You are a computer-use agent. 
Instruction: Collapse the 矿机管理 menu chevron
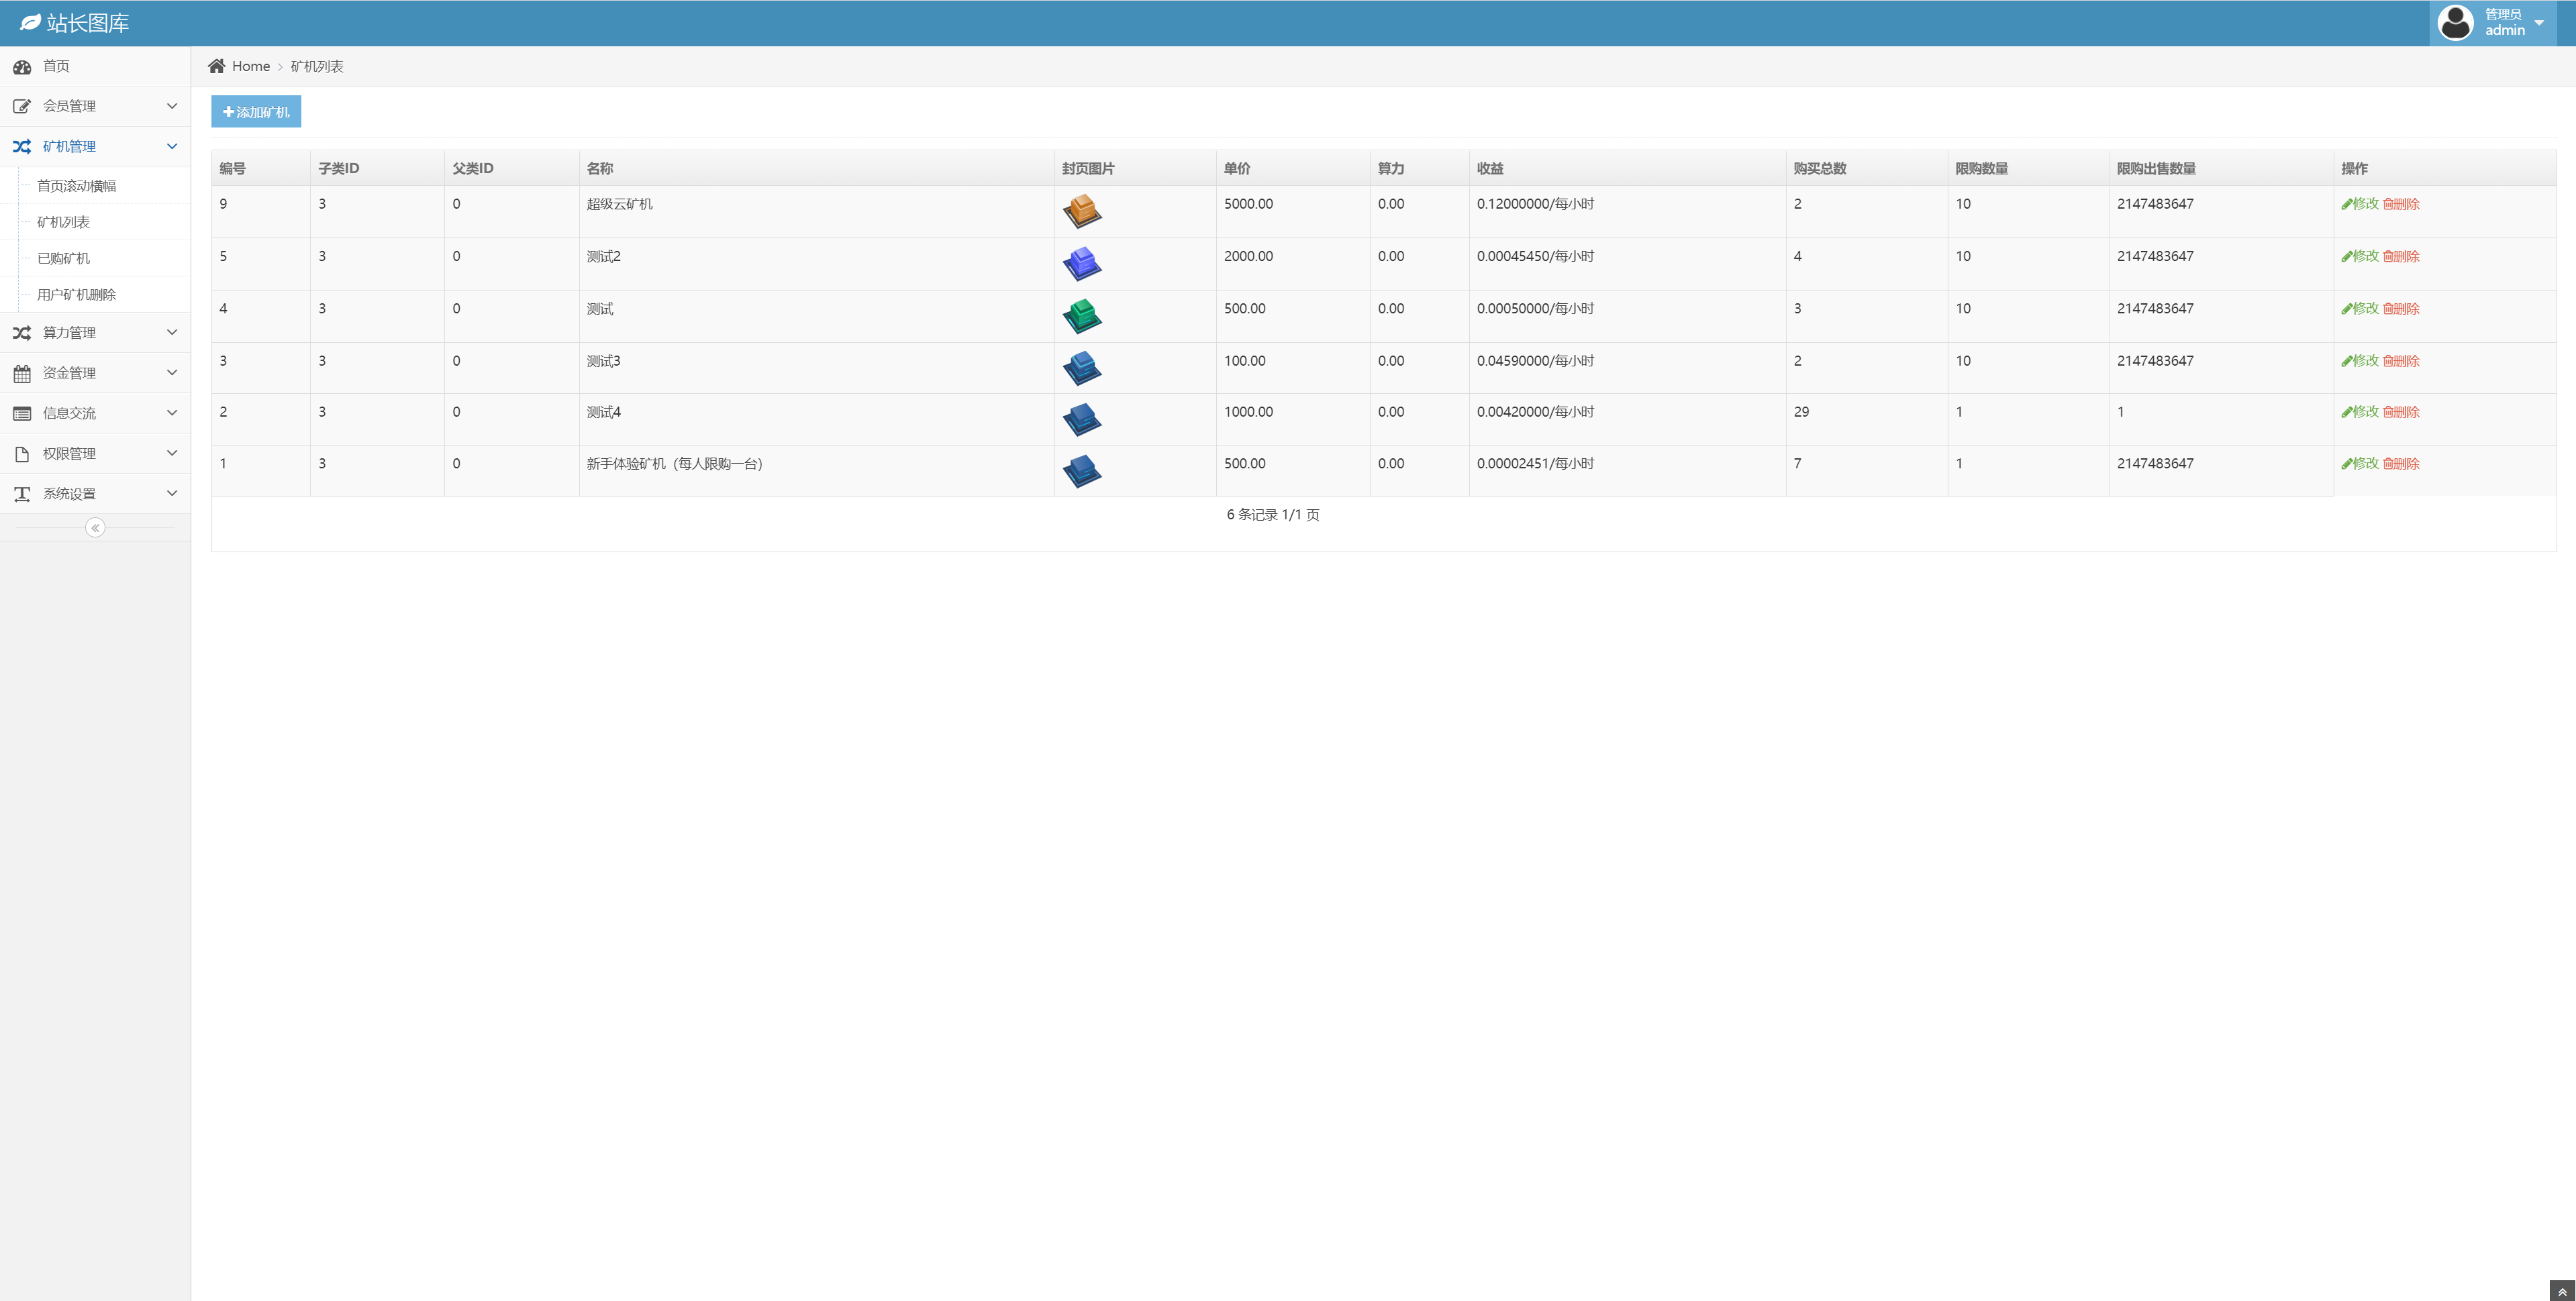pyautogui.click(x=172, y=146)
